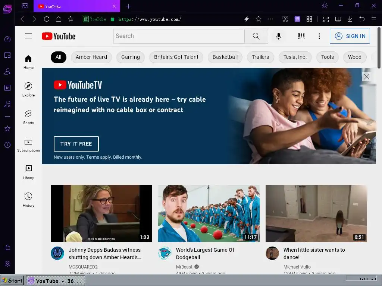Open World's Largest Dodgeball video thumbnail
Image resolution: width=382 pixels, height=286 pixels.
click(209, 213)
